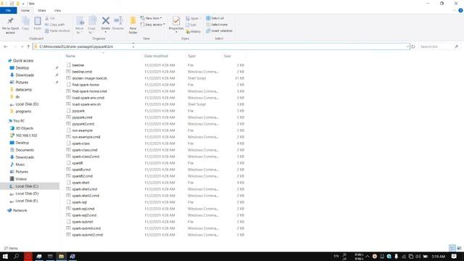Switch to Large icons view layout
Screen dimensions: 464x261
click(x=459, y=248)
